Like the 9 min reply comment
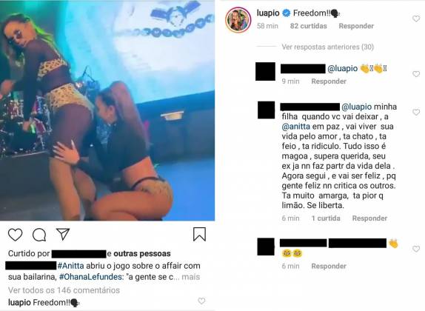The height and width of the screenshot is (311, 425). click(x=416, y=74)
